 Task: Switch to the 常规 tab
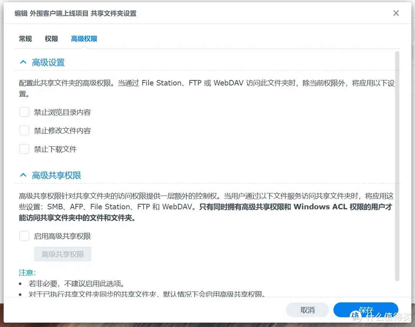point(25,38)
